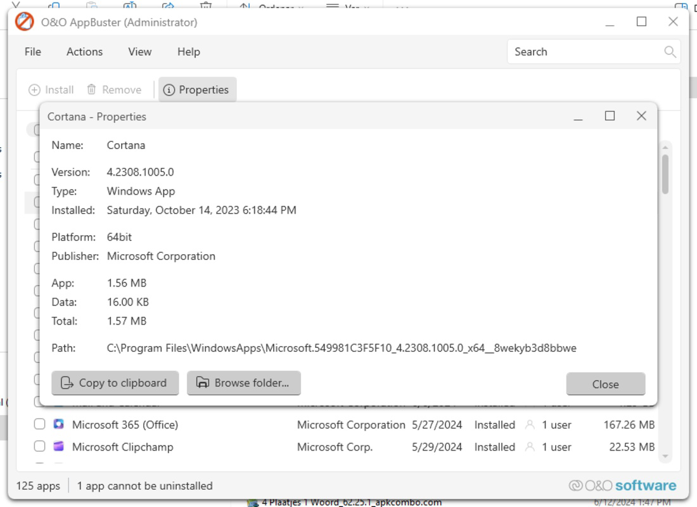Select the Microsoft 365 (Office) row name
Image resolution: width=697 pixels, height=507 pixels.
click(125, 425)
